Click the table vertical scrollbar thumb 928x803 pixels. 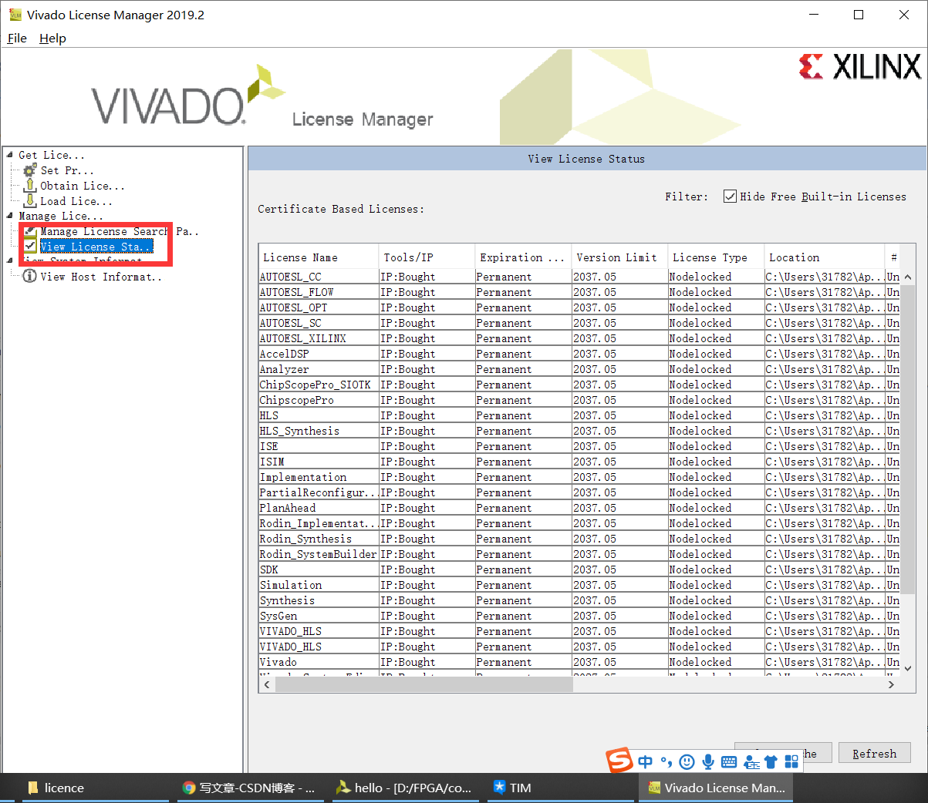pyautogui.click(x=907, y=439)
